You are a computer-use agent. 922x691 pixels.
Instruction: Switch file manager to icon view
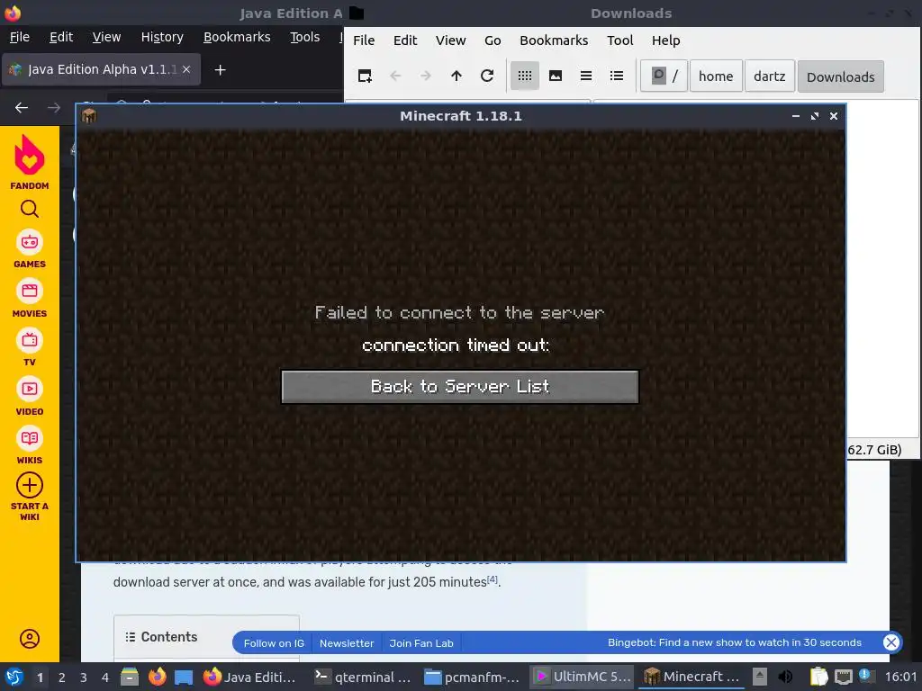525,76
